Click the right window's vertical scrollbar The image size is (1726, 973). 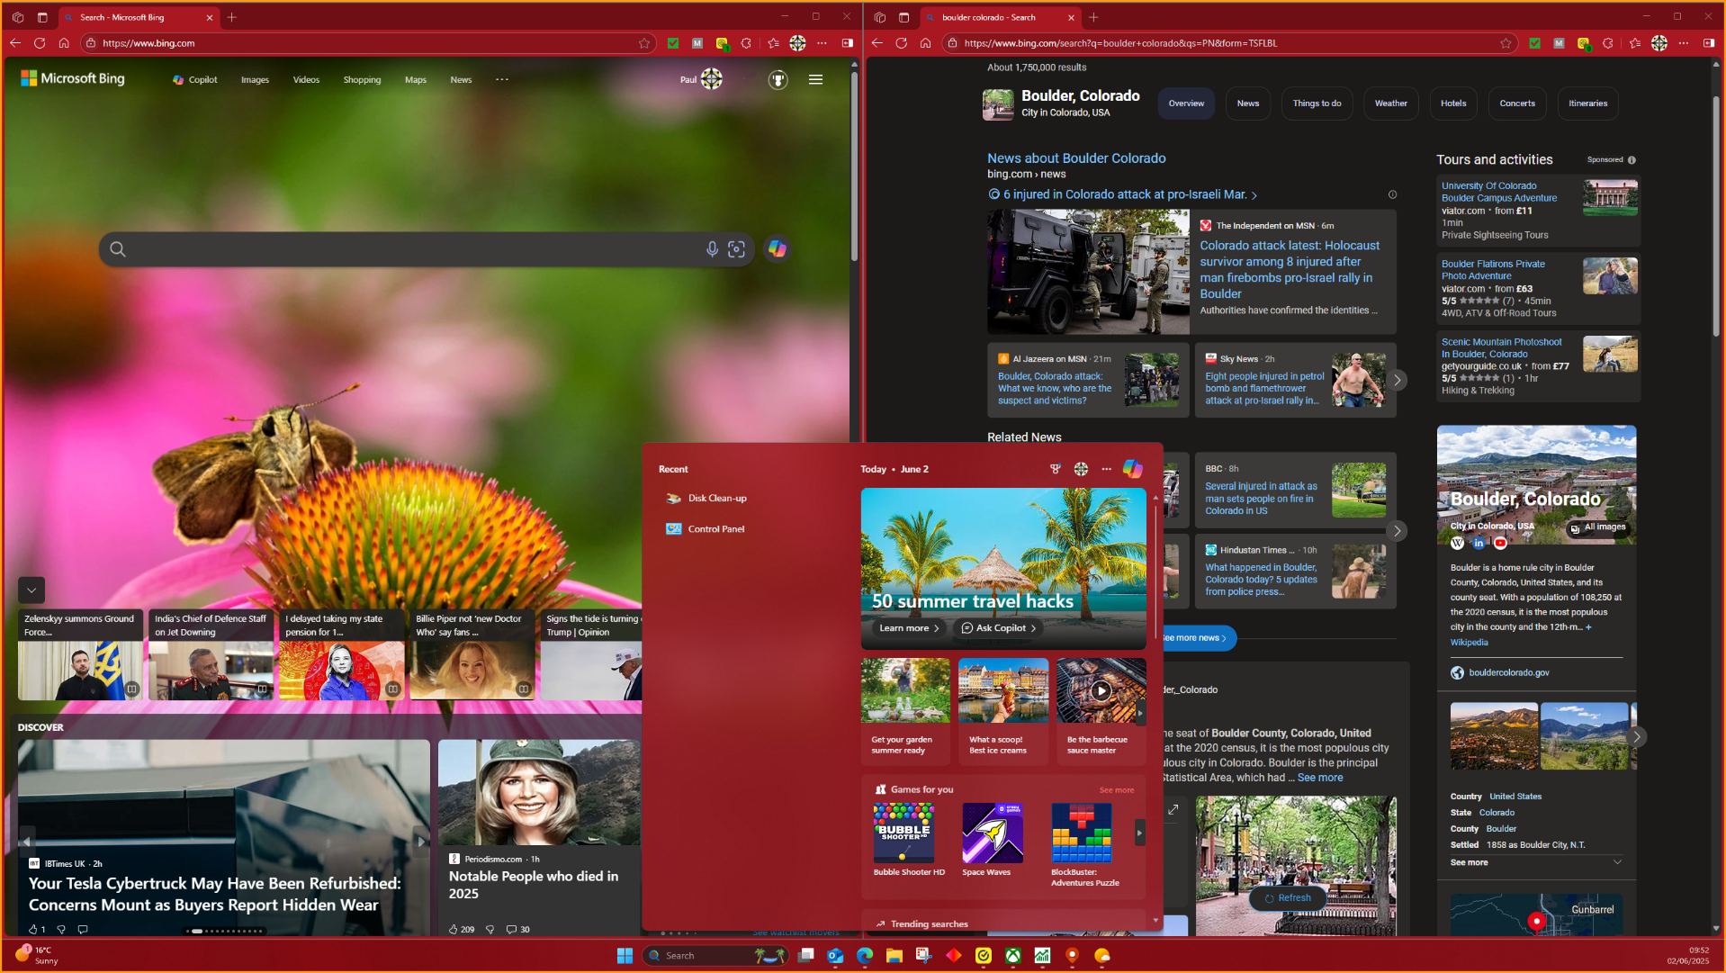point(1716,216)
